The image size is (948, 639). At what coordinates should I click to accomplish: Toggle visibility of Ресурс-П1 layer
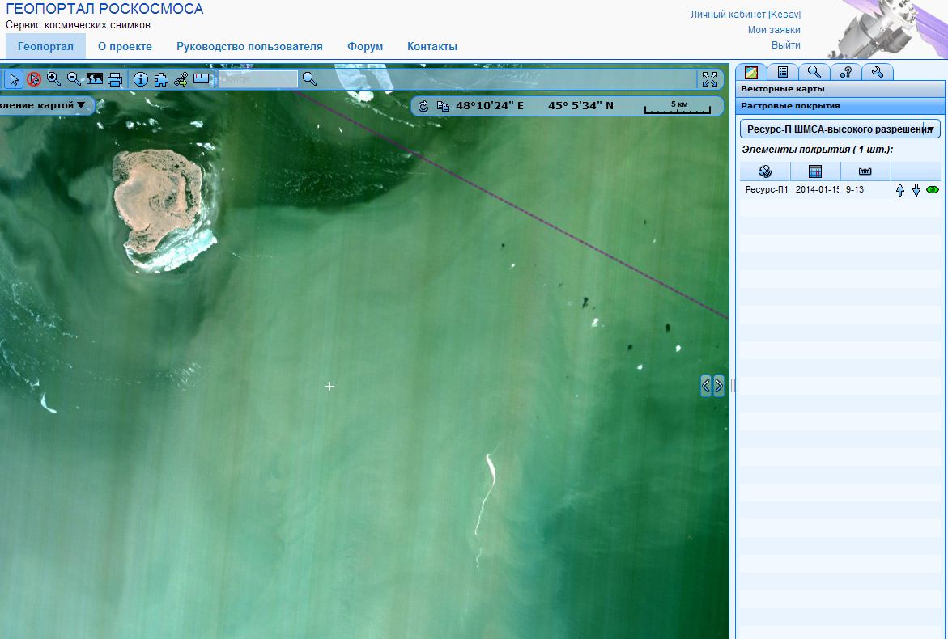click(x=932, y=190)
